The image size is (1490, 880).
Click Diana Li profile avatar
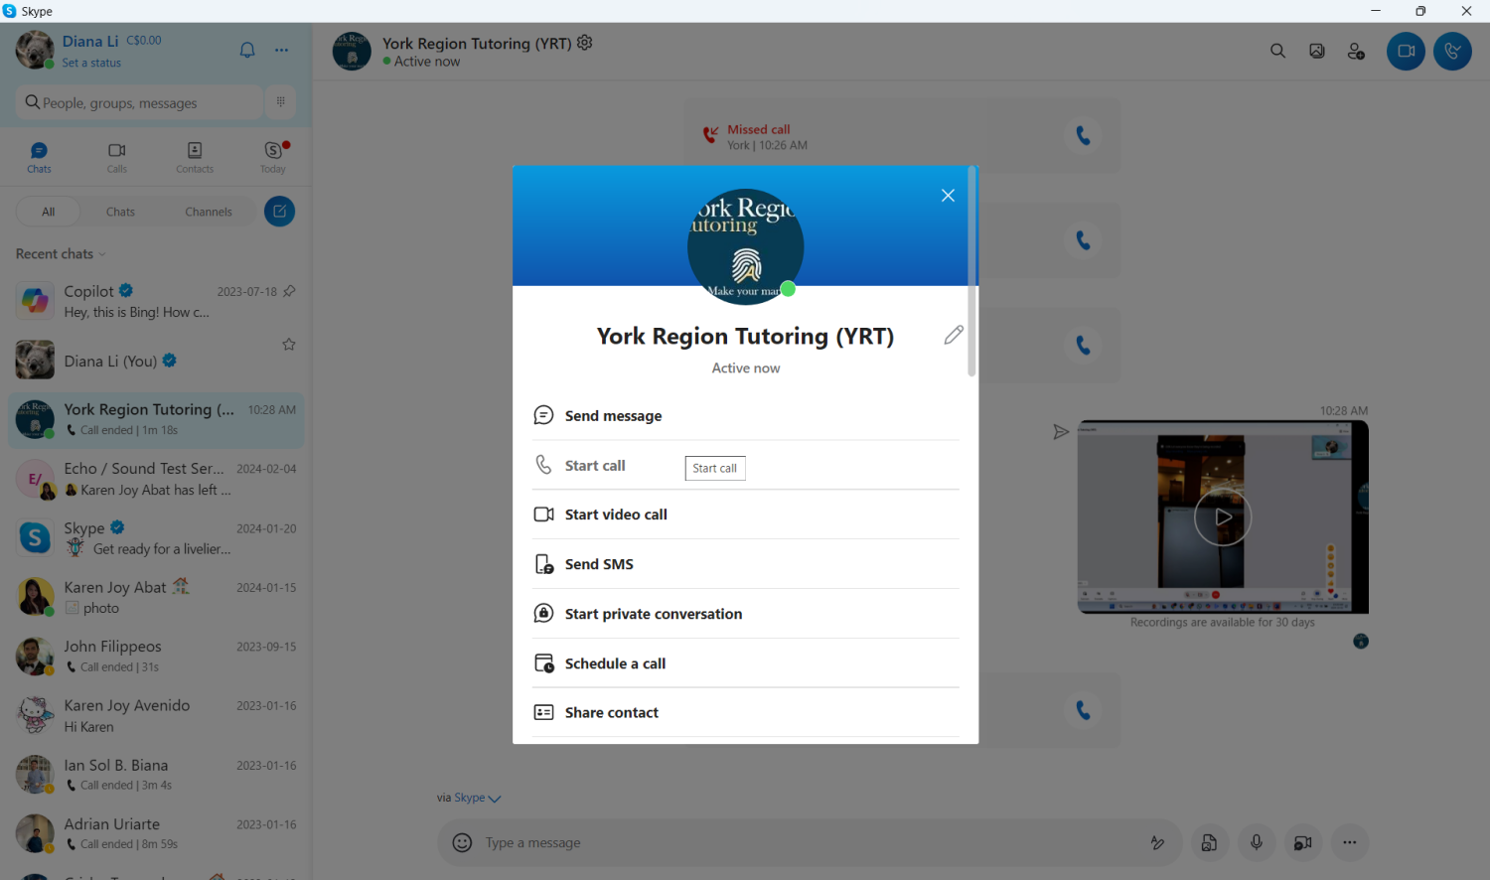point(35,50)
